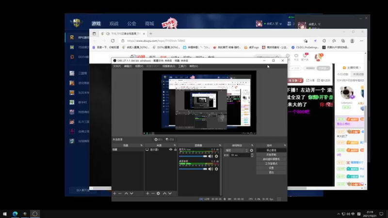
Task: Move source down in OBS sources list
Action: click(x=170, y=193)
